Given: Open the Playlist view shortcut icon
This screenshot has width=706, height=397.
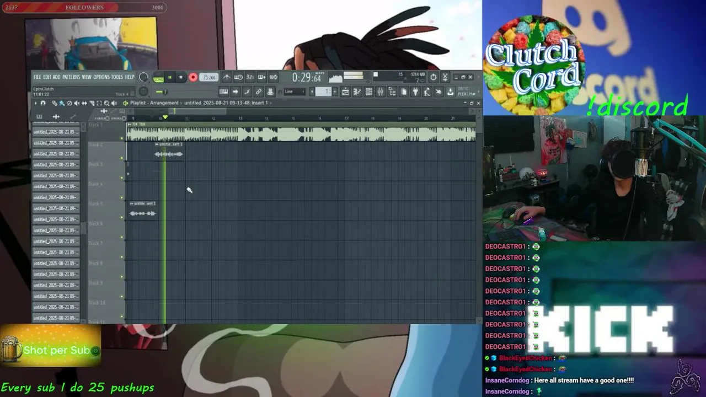Looking at the screenshot, I should click(x=345, y=92).
